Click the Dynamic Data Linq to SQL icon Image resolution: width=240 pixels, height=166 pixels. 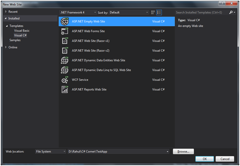tap(65, 70)
